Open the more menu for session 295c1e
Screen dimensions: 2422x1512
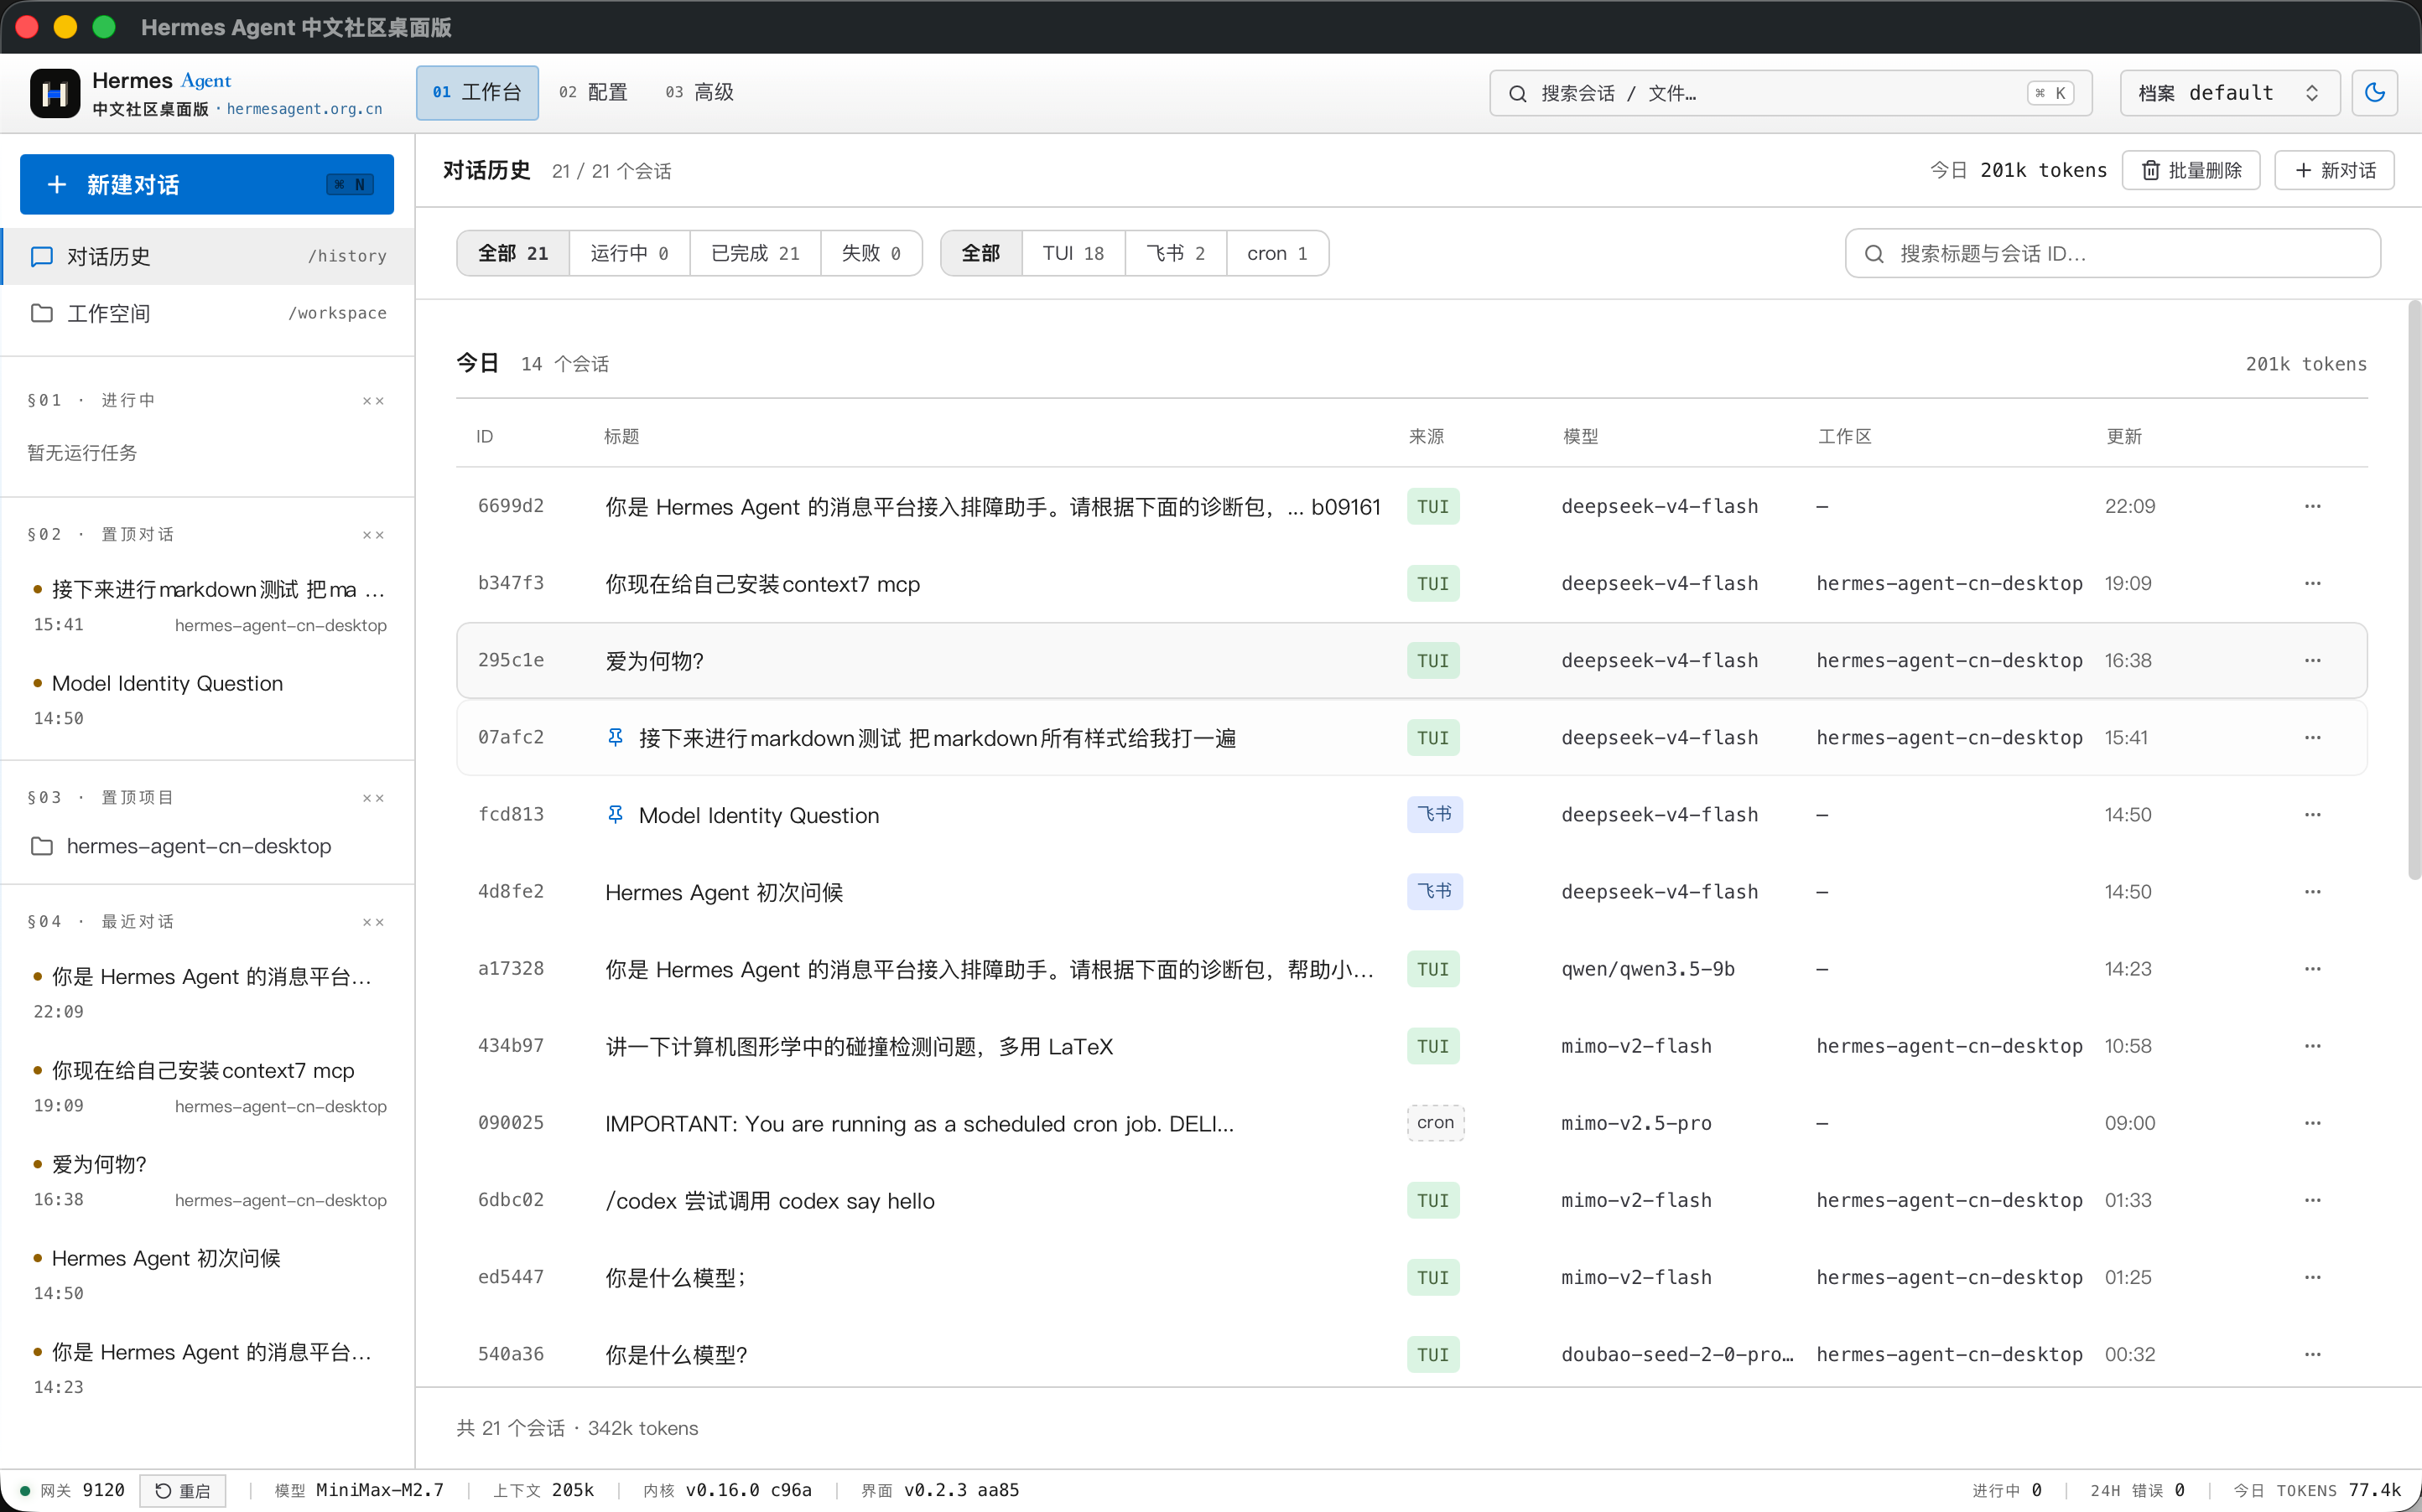(2312, 660)
